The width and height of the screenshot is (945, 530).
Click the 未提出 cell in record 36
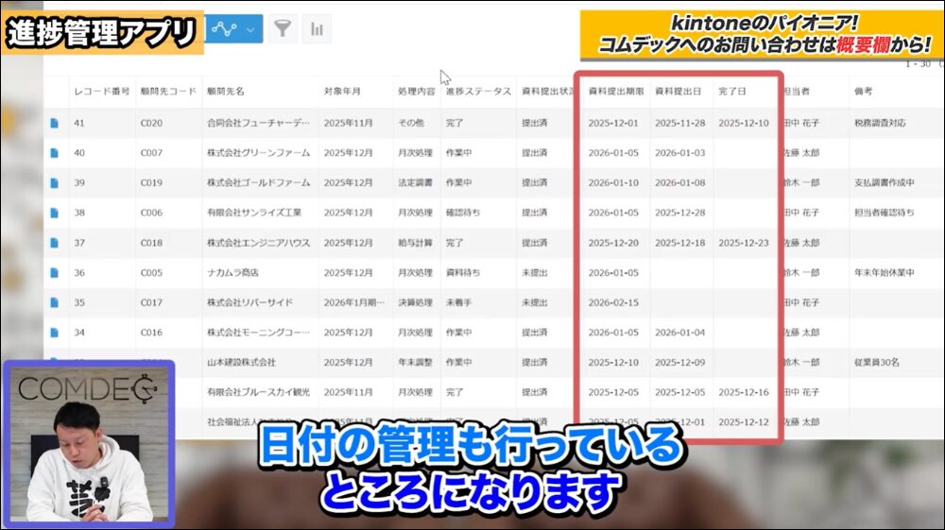pyautogui.click(x=535, y=273)
